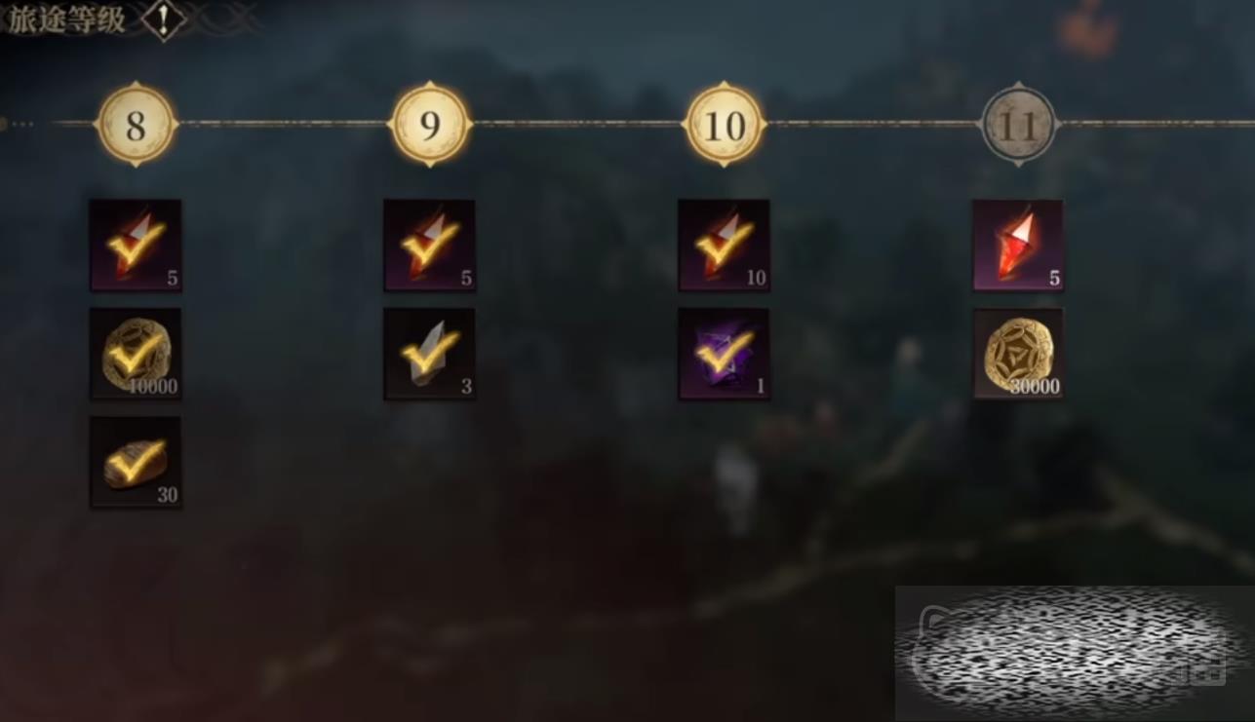Click the info exclamation icon beside 旅途等级
This screenshot has width=1255, height=722.
coord(164,20)
